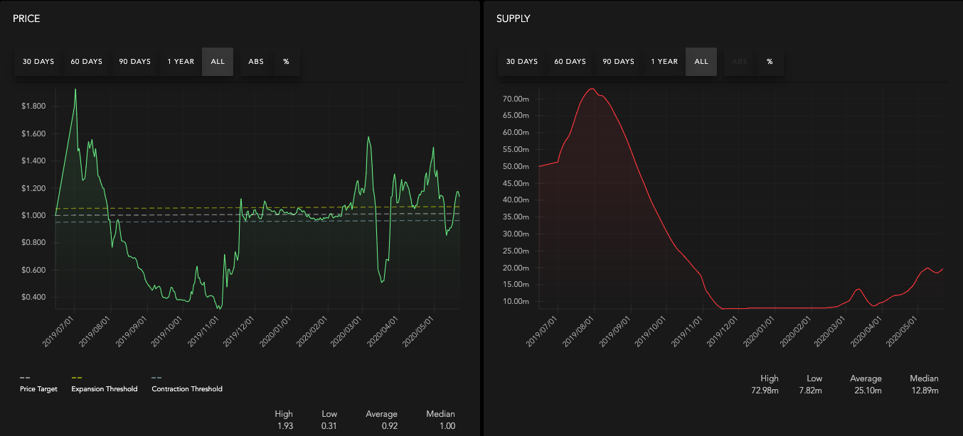Image resolution: width=963 pixels, height=436 pixels.
Task: Click disabled ABS button on Supply chart
Action: click(x=740, y=62)
